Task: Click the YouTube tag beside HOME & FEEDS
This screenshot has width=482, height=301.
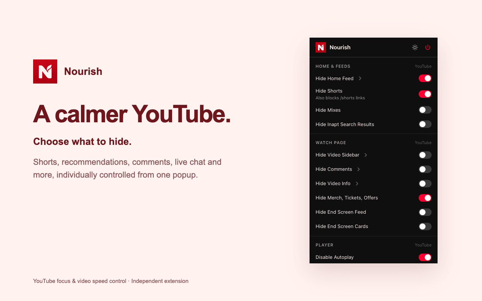Action: click(x=423, y=66)
